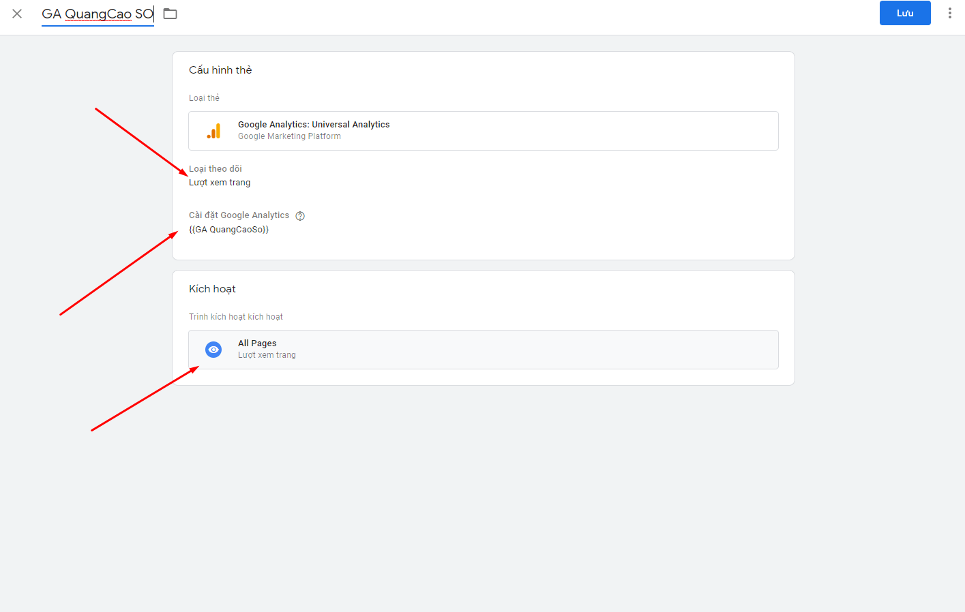Click the Google Analytics bar chart icon
The height and width of the screenshot is (612, 965).
(213, 131)
